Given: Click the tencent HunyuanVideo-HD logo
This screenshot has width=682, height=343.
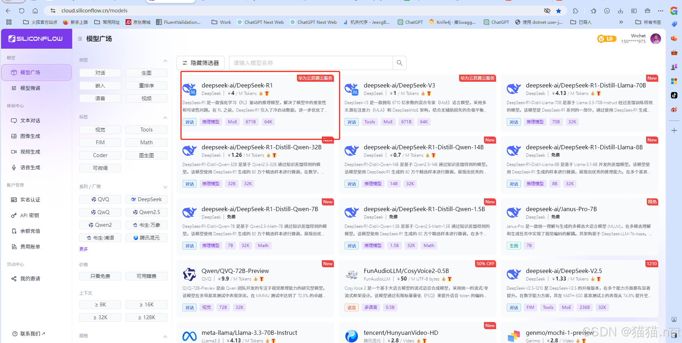Looking at the screenshot, I should (352, 336).
